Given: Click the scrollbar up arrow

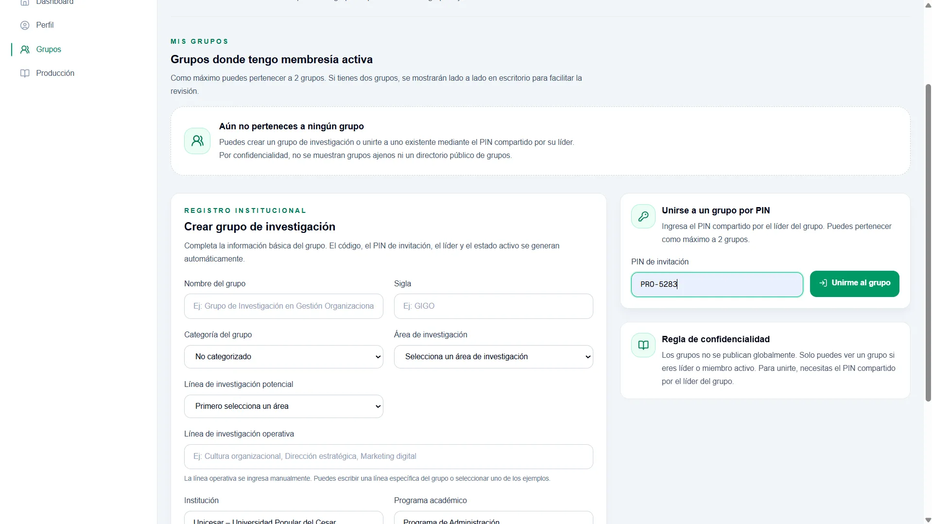Looking at the screenshot, I should [x=928, y=5].
